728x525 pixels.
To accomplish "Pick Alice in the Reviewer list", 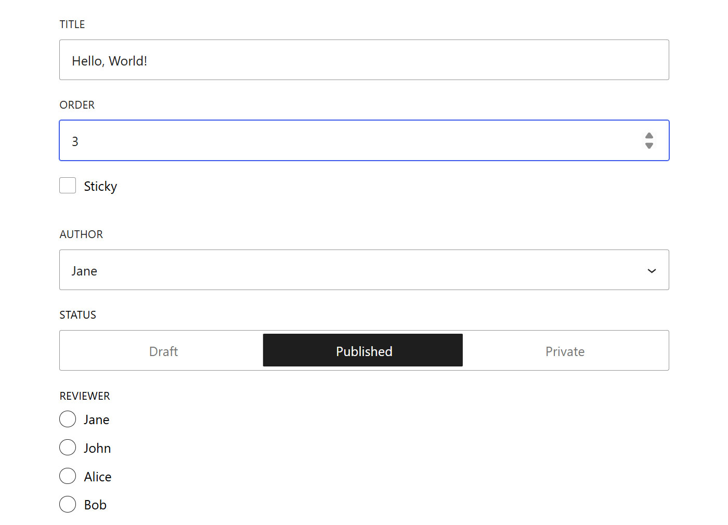I will coord(67,476).
